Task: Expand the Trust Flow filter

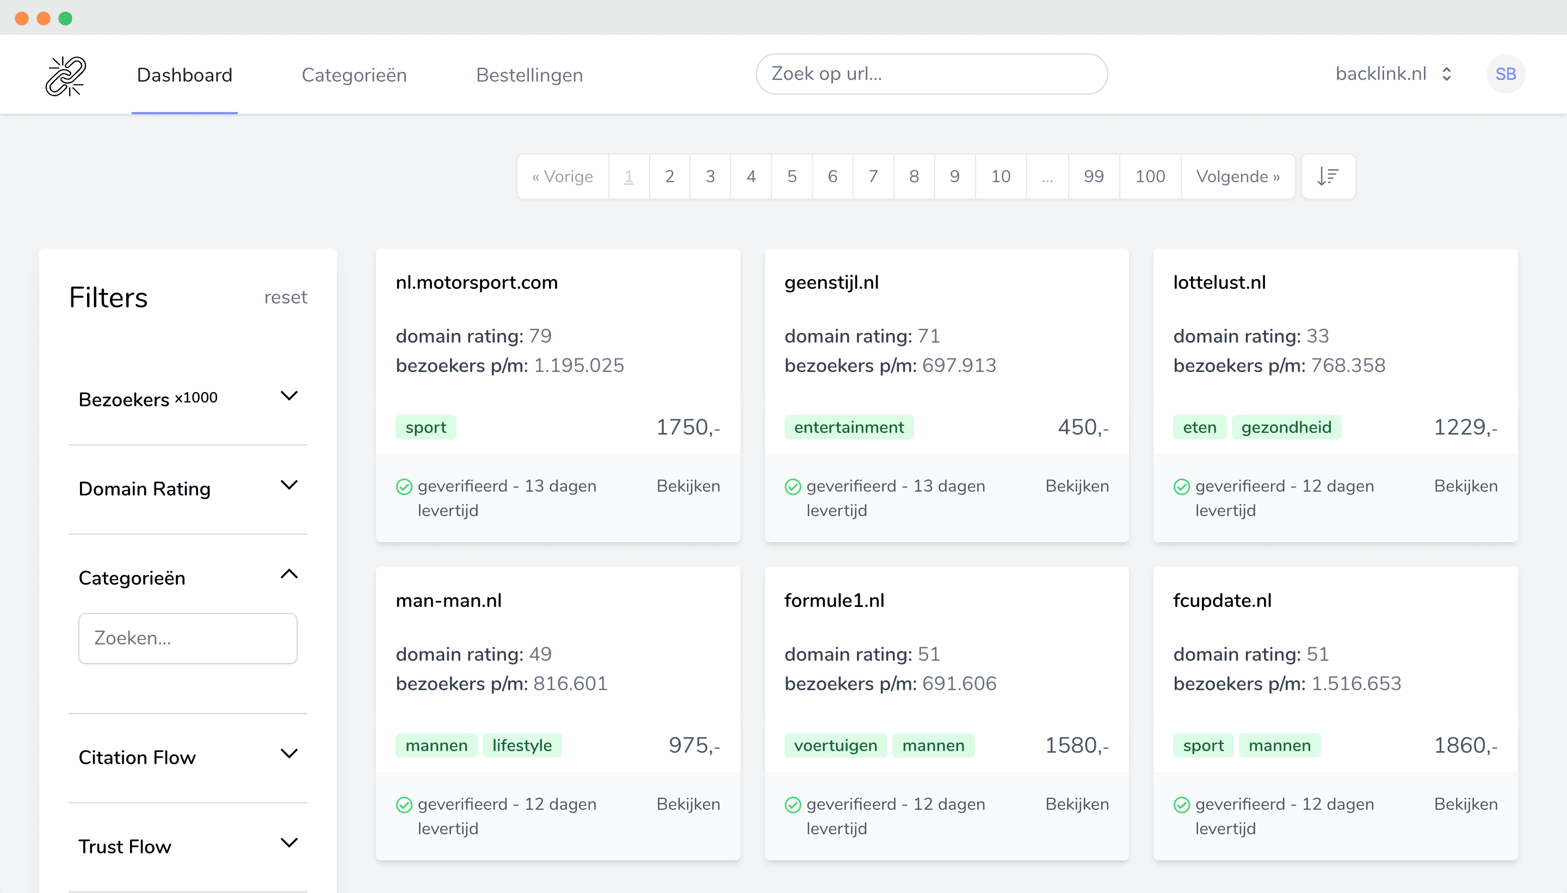Action: [289, 843]
